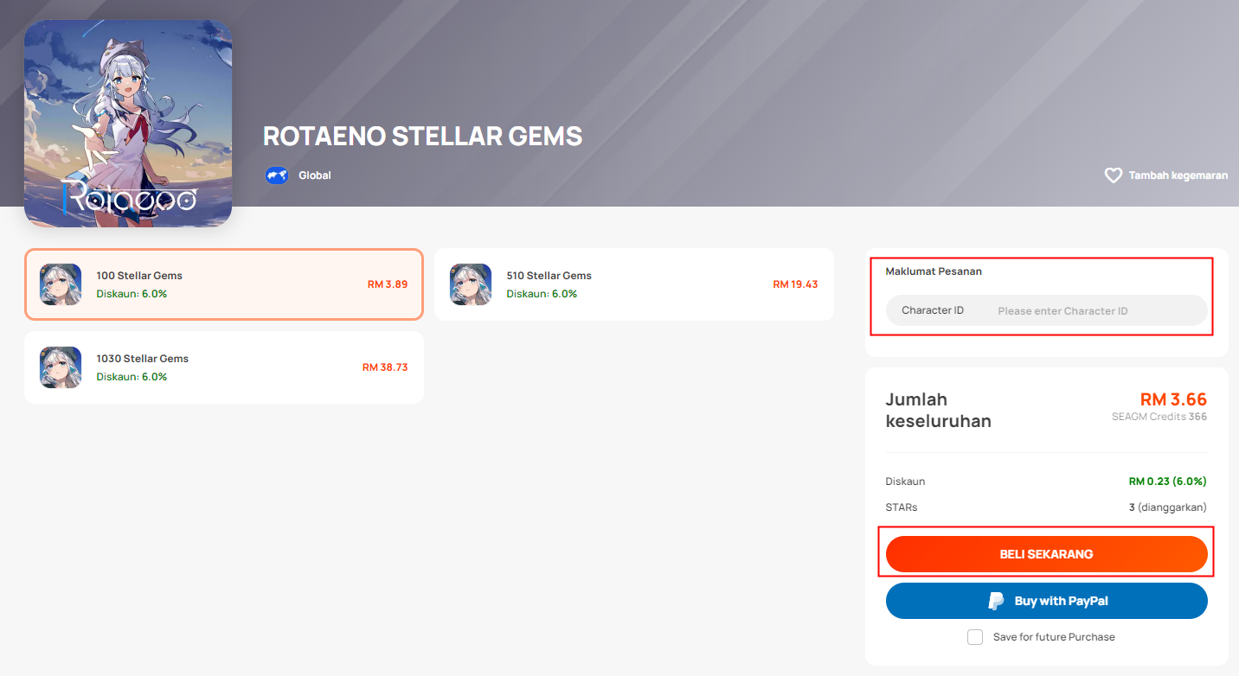
Task: Choose the 510 Stellar Gems package
Action: coord(634,284)
